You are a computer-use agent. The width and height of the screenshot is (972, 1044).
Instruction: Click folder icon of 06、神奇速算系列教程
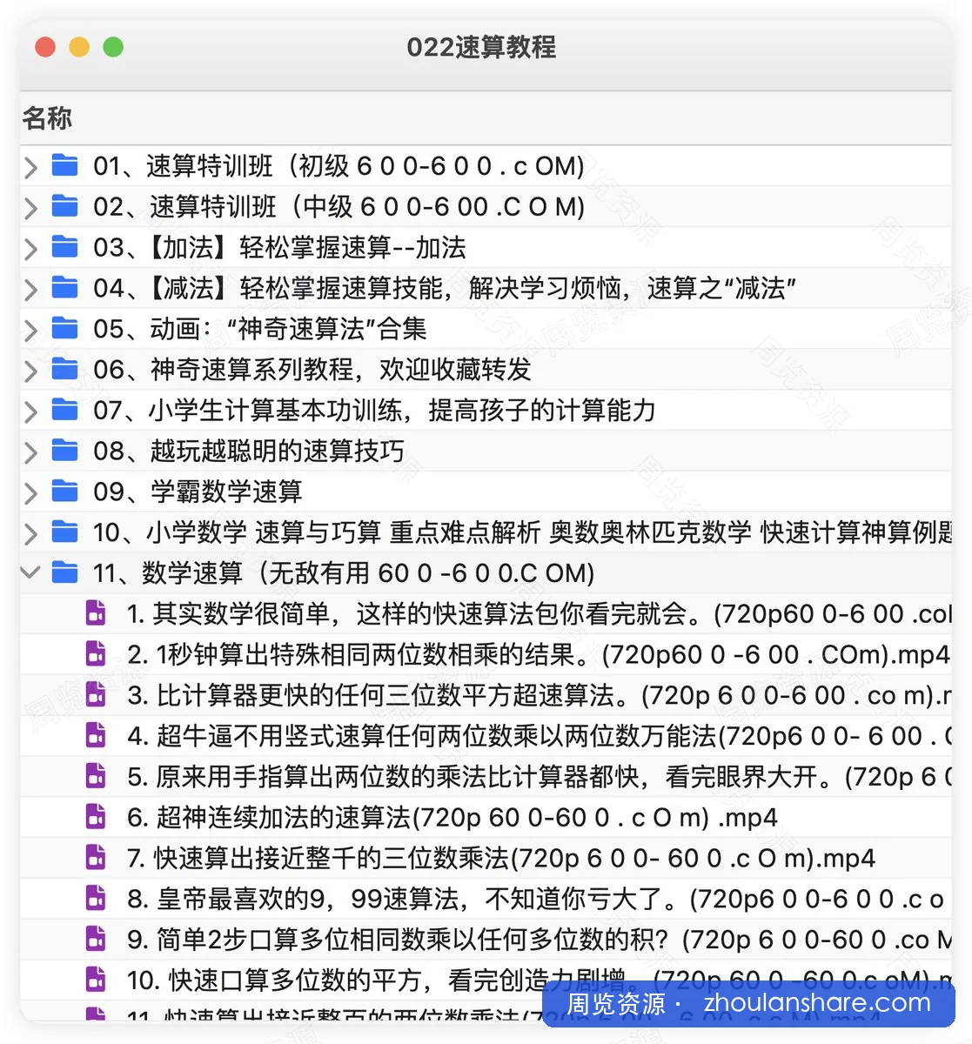click(65, 369)
